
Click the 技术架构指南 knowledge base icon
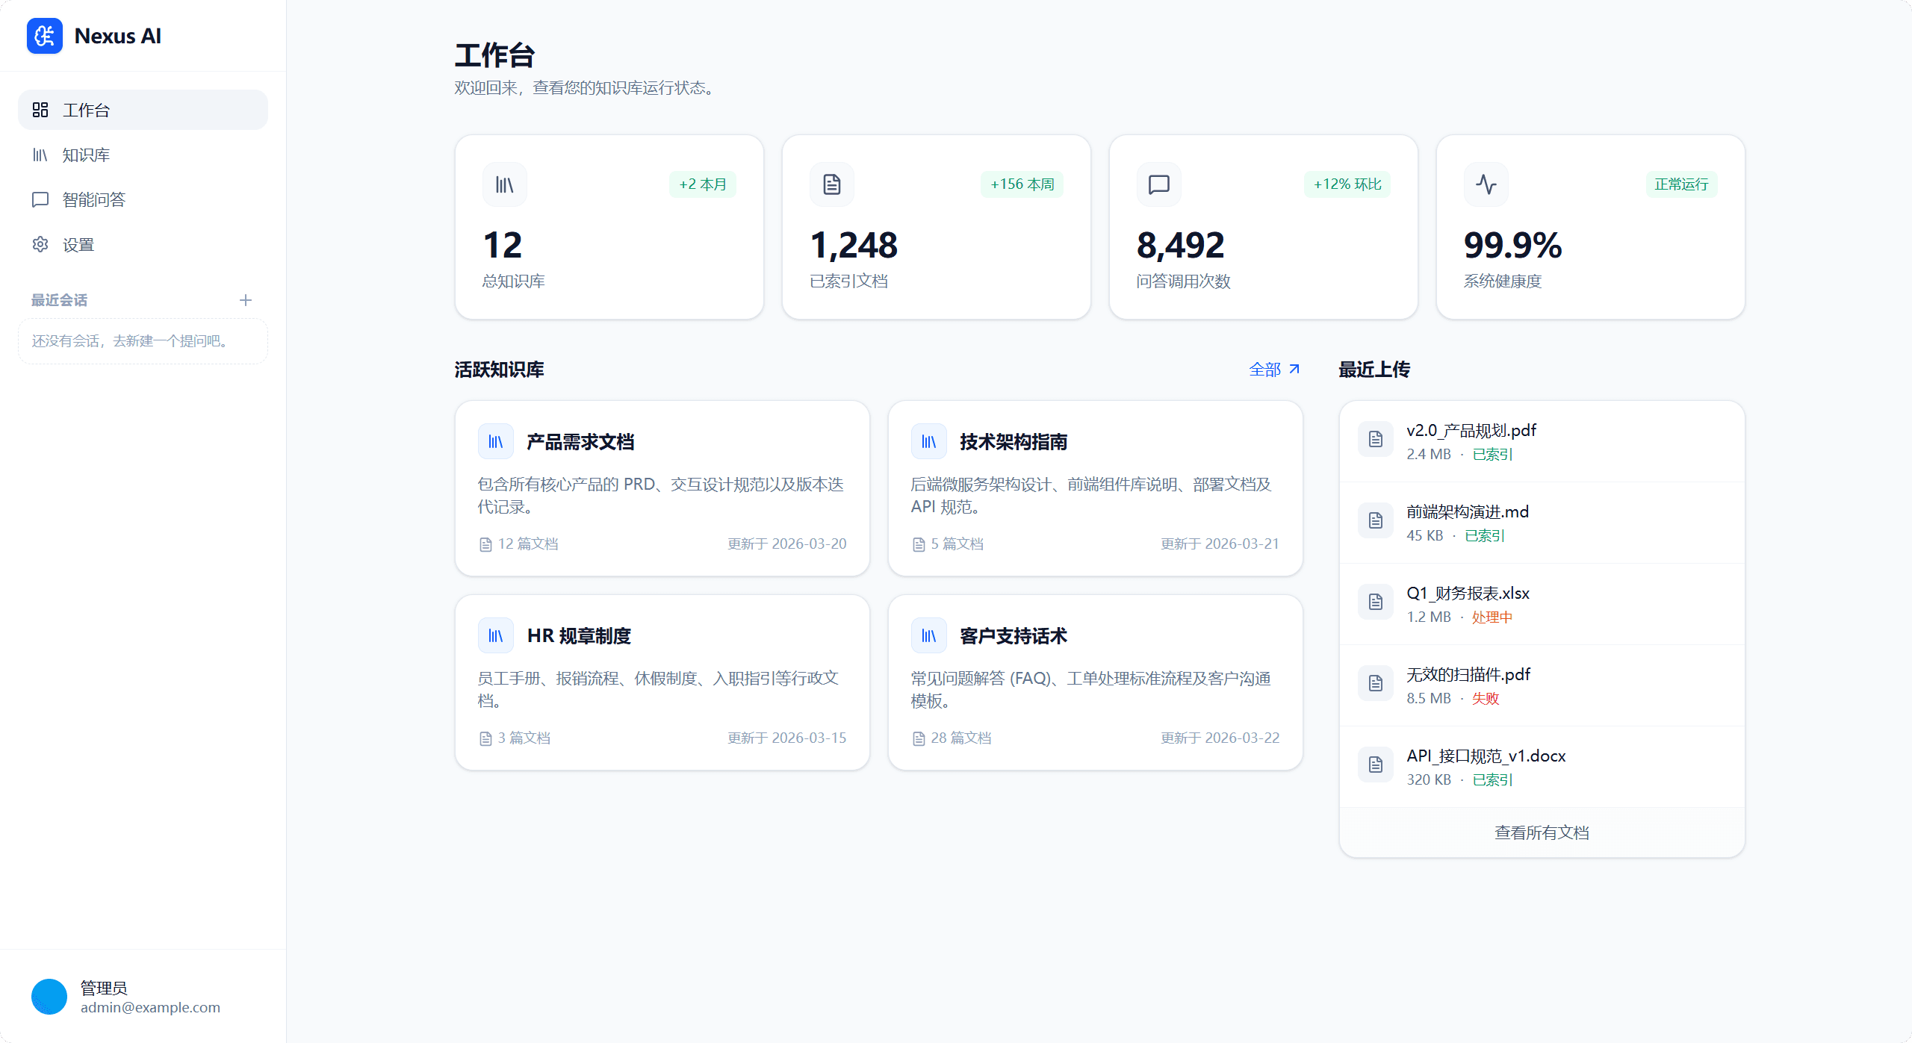(928, 441)
